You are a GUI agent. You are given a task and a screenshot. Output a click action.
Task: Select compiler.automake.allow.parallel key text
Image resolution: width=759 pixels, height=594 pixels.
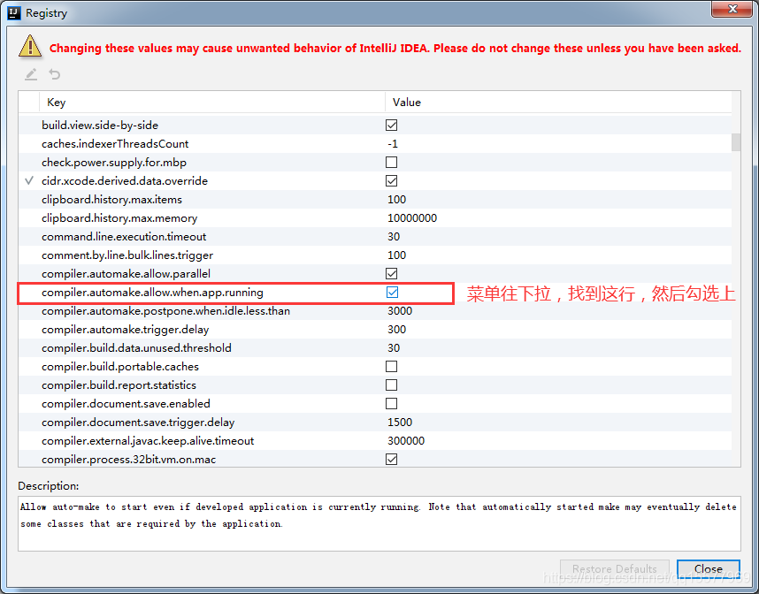tap(126, 274)
